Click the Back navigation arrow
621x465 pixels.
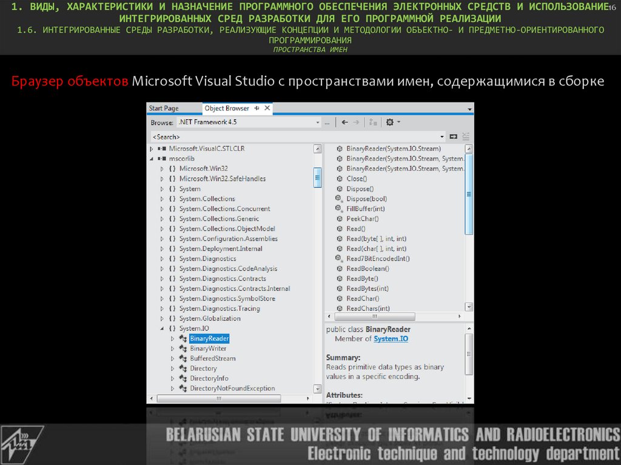click(345, 122)
